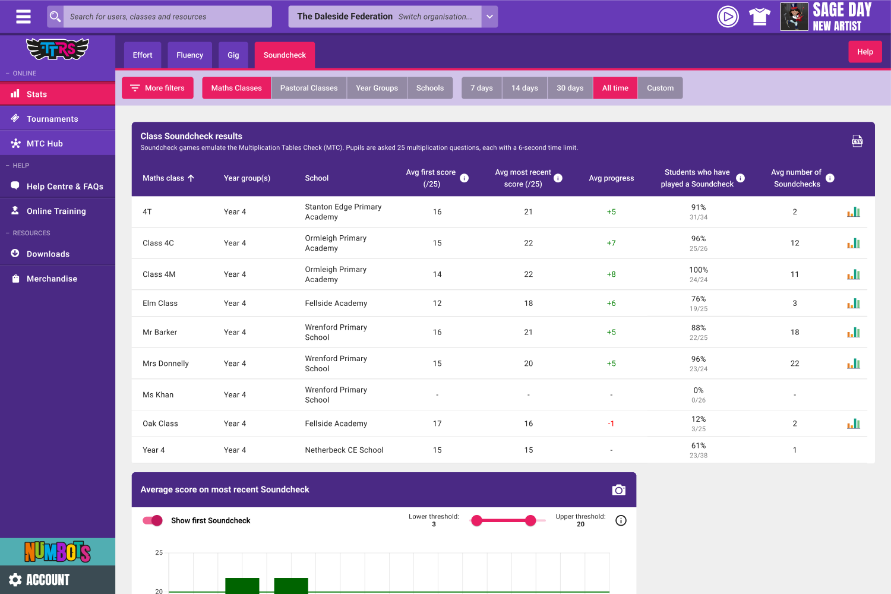View threshold info icon beside Upper threshold
This screenshot has height=594, width=891.
pyautogui.click(x=621, y=521)
